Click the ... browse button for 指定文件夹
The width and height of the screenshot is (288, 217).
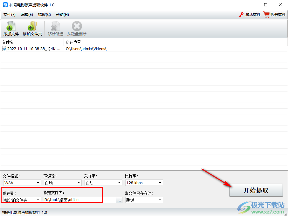[x=119, y=200]
